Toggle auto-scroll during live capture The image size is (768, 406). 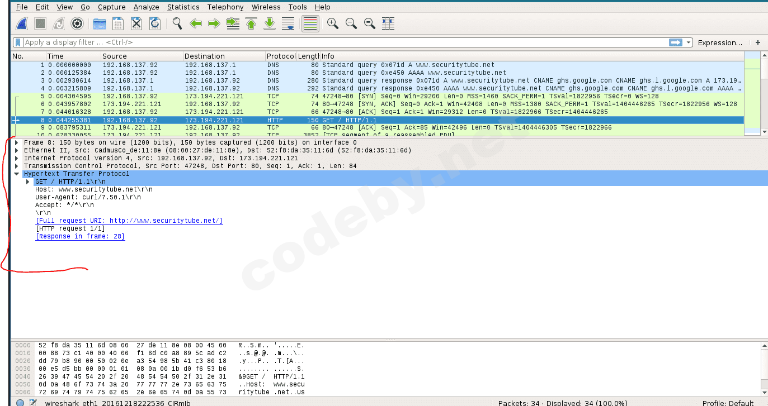click(288, 23)
